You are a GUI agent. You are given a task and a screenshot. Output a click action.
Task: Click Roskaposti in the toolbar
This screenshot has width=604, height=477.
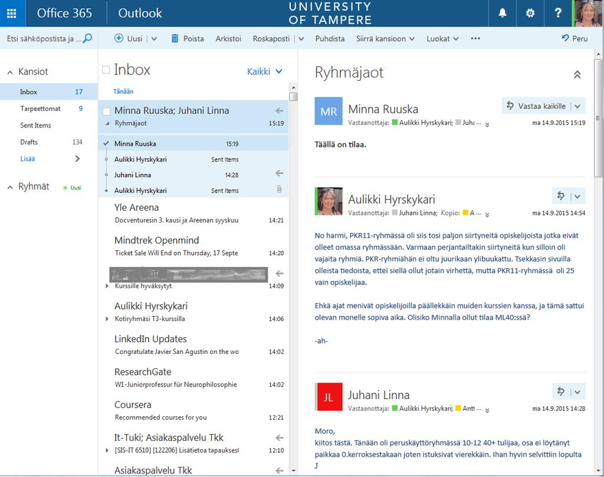(x=271, y=38)
